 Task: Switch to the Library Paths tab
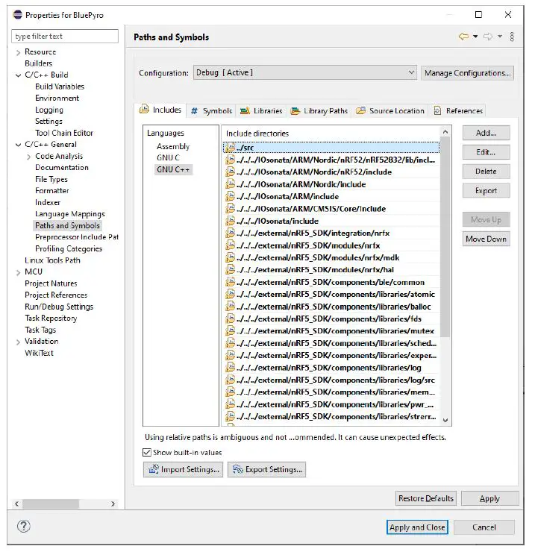[x=319, y=111]
